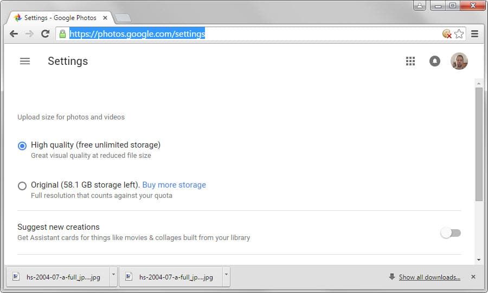Click the page scrollbar down arrow
Viewport: 488px width, 293px height.
[479, 260]
